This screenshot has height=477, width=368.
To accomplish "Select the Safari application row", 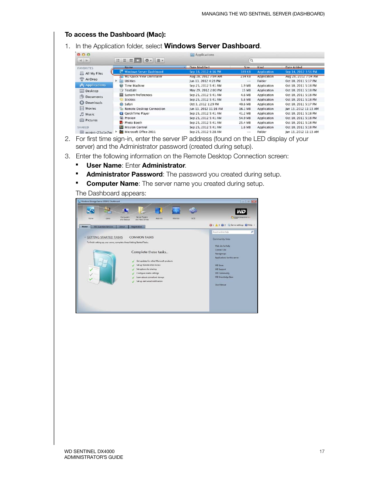I will pos(219,104).
